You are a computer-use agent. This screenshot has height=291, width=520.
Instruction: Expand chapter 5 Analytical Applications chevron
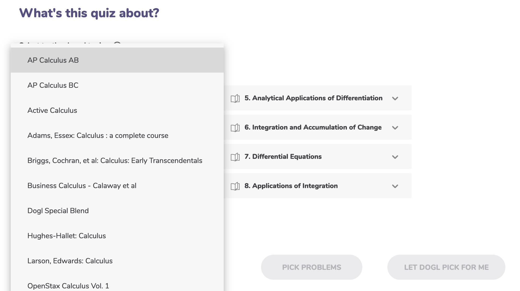point(395,98)
